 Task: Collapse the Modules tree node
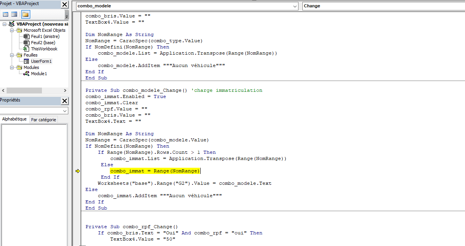coord(12,67)
